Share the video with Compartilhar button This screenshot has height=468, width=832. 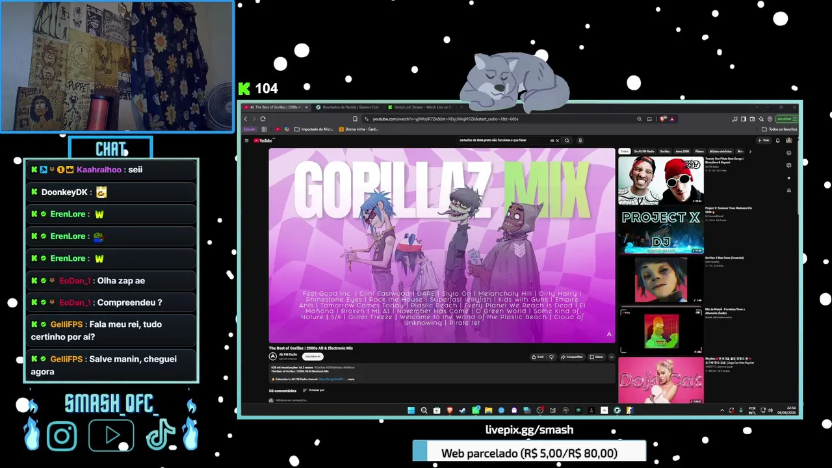pyautogui.click(x=573, y=357)
